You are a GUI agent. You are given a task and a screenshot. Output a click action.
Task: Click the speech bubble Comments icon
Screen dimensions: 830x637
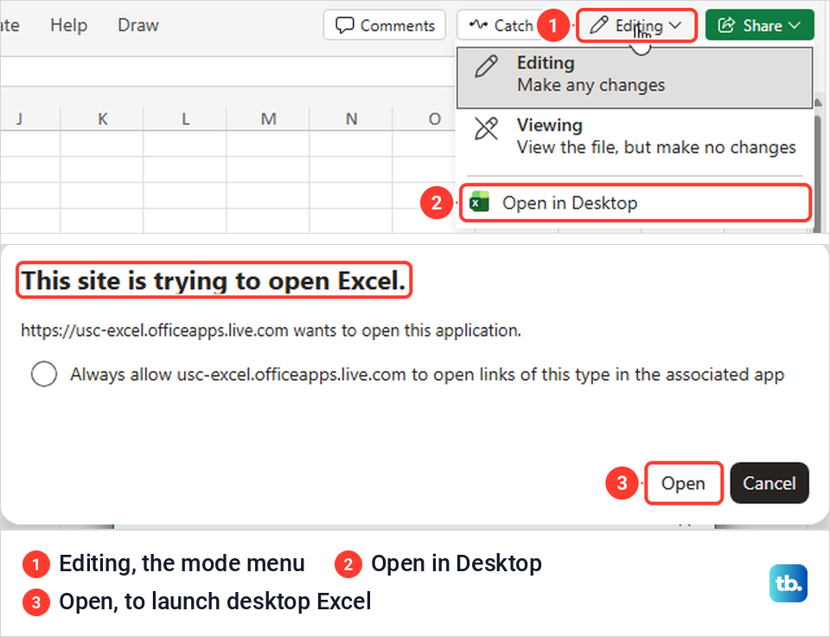[345, 25]
